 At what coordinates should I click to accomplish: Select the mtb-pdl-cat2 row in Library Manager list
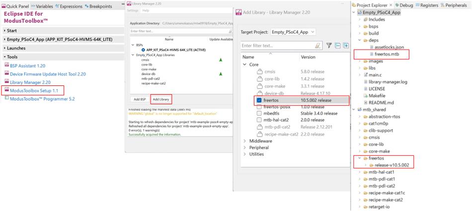pyautogui.click(x=150, y=78)
